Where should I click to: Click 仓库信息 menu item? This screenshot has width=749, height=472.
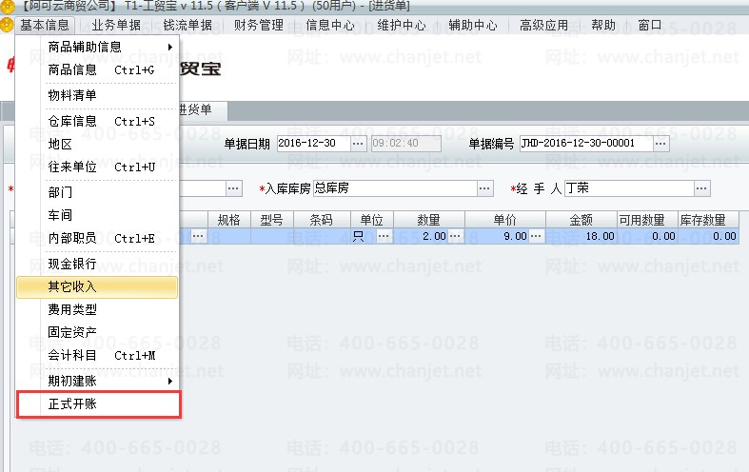coord(97,122)
